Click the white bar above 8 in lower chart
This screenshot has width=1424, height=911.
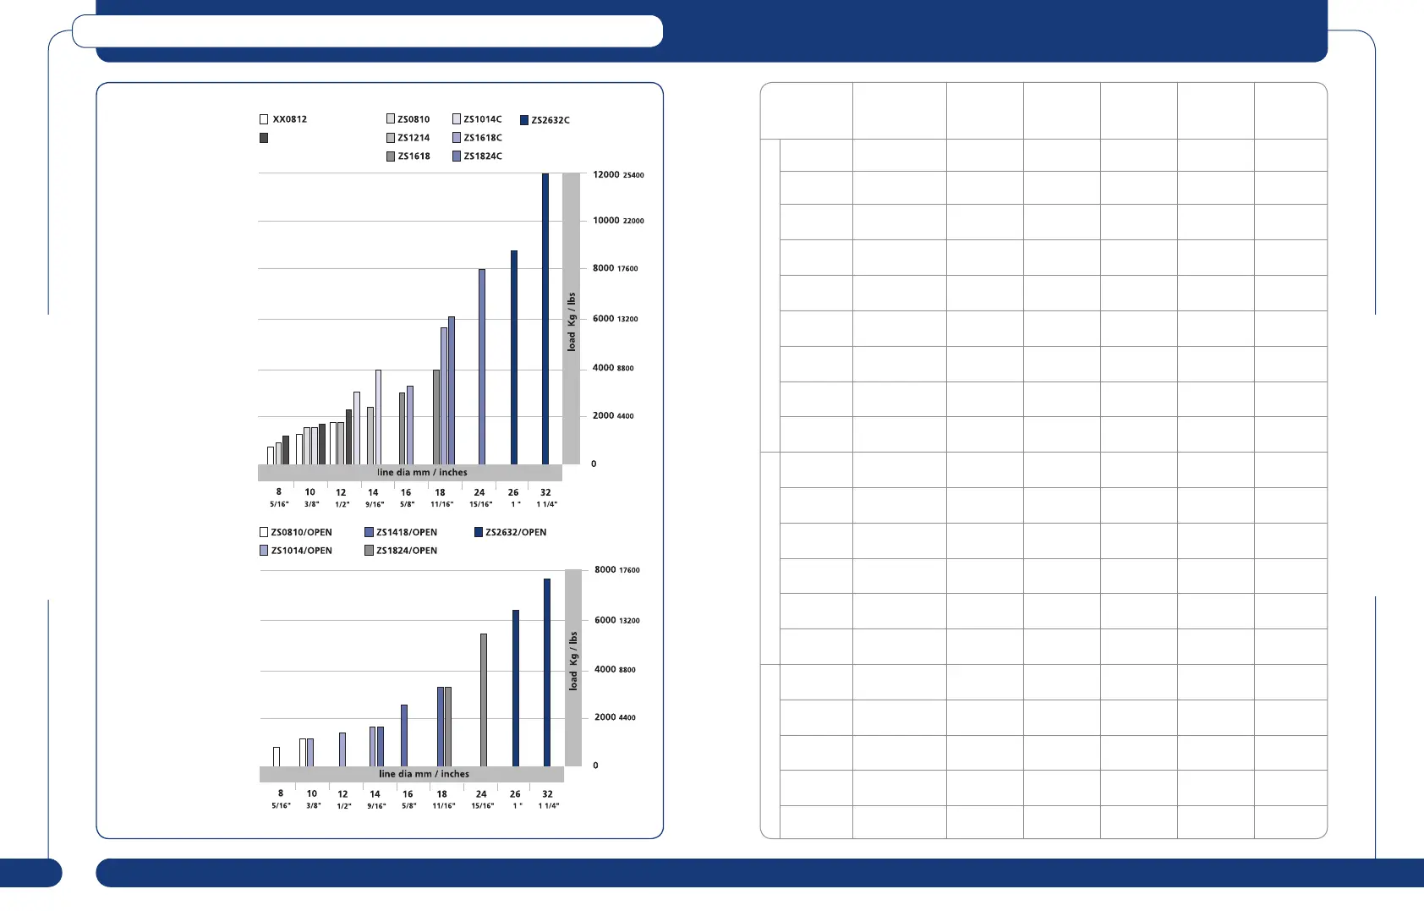(x=277, y=756)
